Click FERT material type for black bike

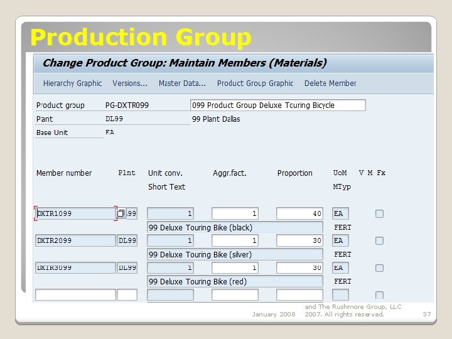coord(343,227)
